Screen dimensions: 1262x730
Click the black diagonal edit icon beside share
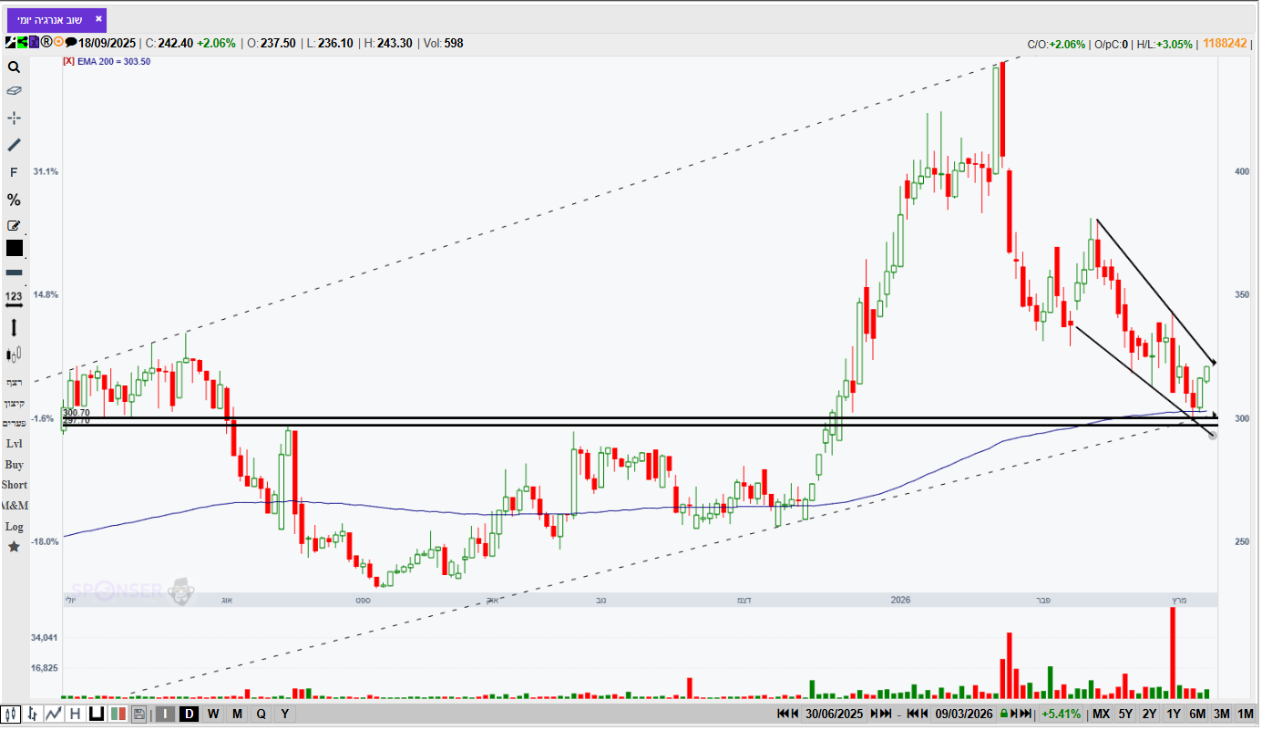coord(10,42)
